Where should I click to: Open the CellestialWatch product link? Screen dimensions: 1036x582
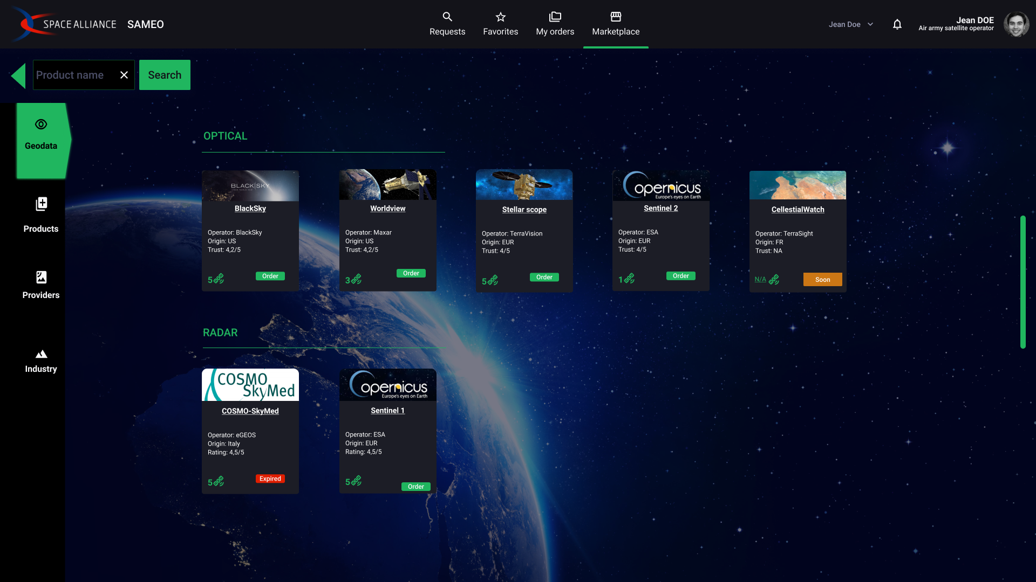coord(798,210)
